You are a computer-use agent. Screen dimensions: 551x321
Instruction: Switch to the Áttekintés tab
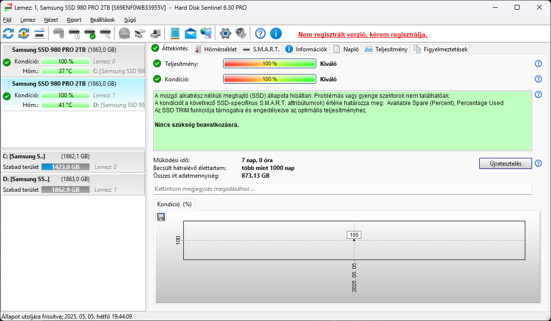(x=170, y=49)
